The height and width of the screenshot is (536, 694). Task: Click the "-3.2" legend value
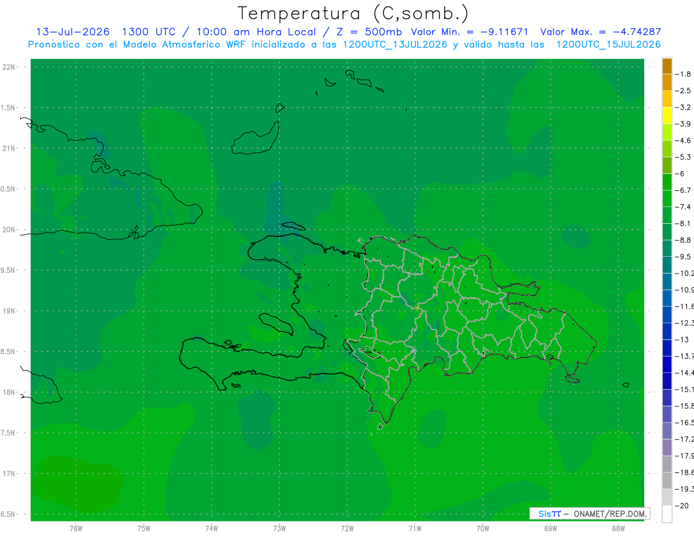coord(684,107)
